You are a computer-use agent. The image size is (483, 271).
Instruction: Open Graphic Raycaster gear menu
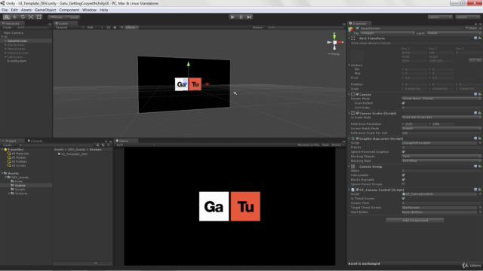(x=480, y=139)
